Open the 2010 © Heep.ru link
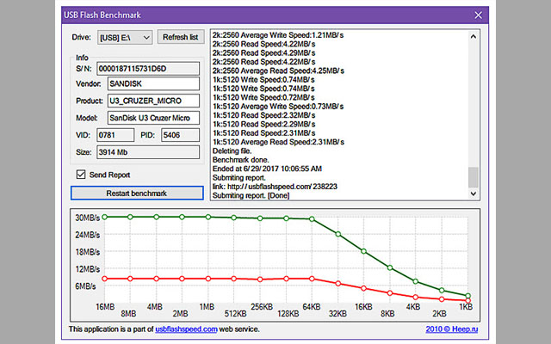This screenshot has width=551, height=344. tap(454, 329)
